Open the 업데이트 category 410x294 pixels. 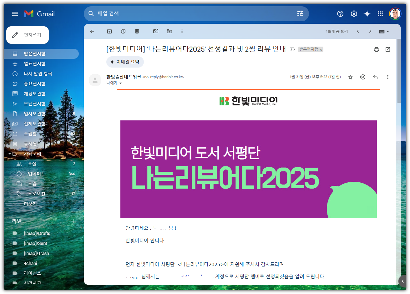[x=41, y=174]
